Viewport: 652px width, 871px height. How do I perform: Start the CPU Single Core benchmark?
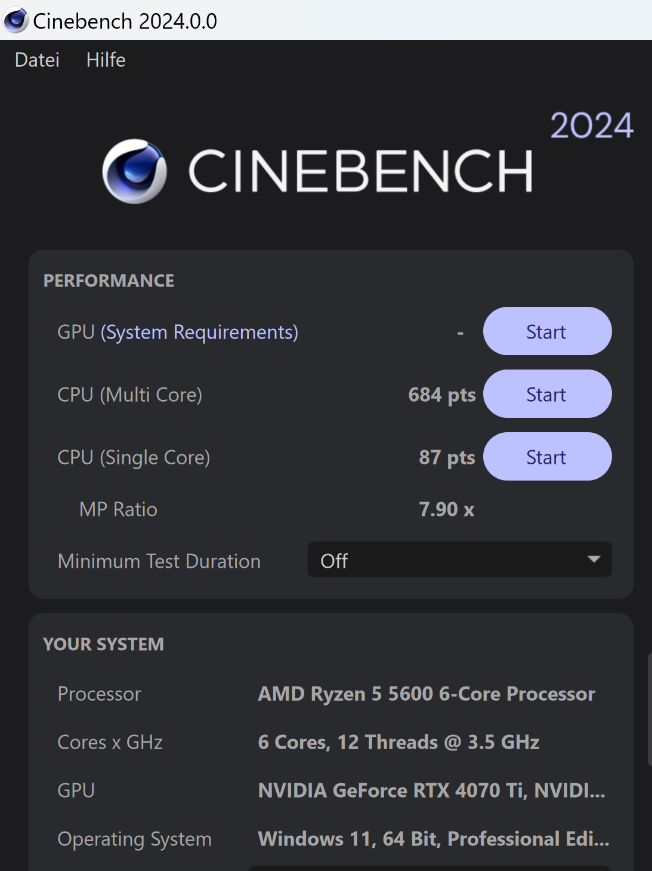(x=546, y=456)
